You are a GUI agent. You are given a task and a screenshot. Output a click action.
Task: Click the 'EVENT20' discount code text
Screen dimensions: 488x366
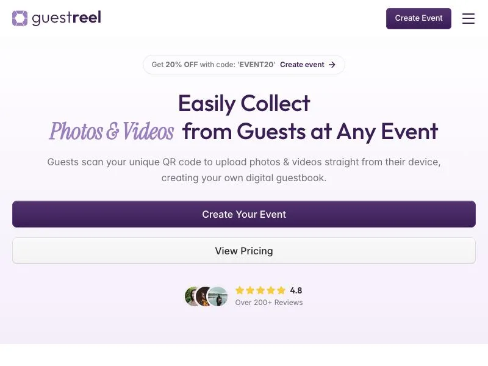(256, 65)
